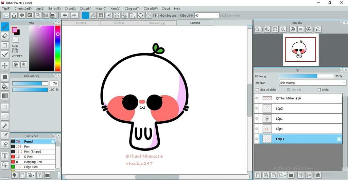Select the Pen (Sharp) brush

[x=33, y=152]
